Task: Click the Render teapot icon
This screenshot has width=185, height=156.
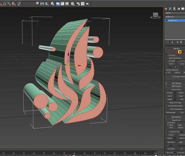Action: (x=87, y=4)
